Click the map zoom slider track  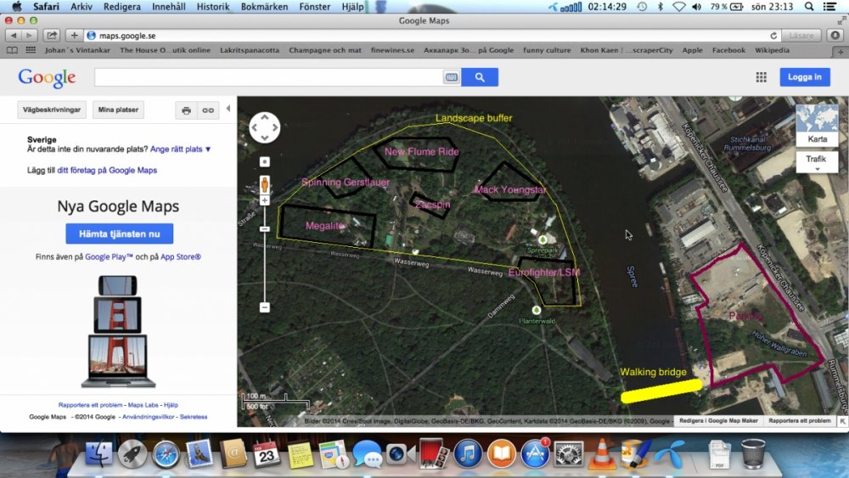265,255
